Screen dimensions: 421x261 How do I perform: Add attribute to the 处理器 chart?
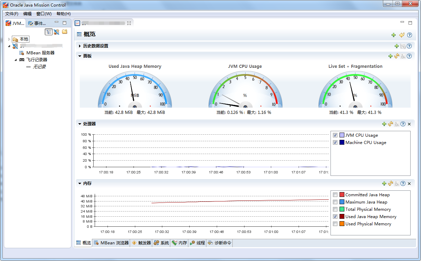(x=384, y=124)
